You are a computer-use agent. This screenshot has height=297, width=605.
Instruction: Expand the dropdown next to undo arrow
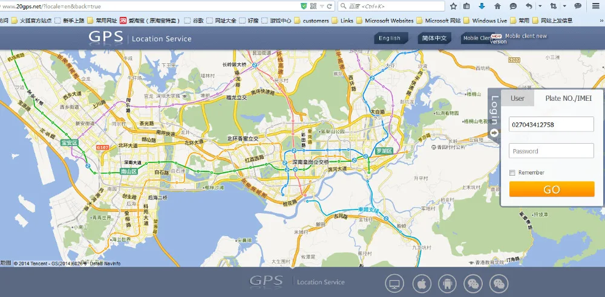click(540, 6)
